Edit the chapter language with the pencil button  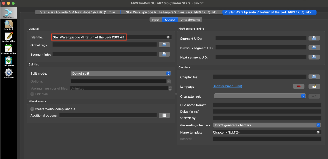click(314, 86)
